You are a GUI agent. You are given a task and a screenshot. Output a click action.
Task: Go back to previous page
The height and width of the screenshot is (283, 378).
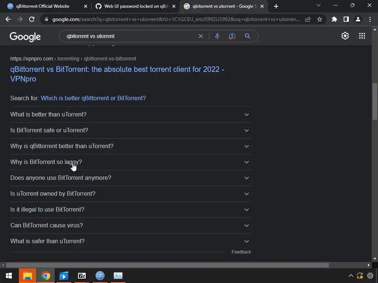point(8,19)
